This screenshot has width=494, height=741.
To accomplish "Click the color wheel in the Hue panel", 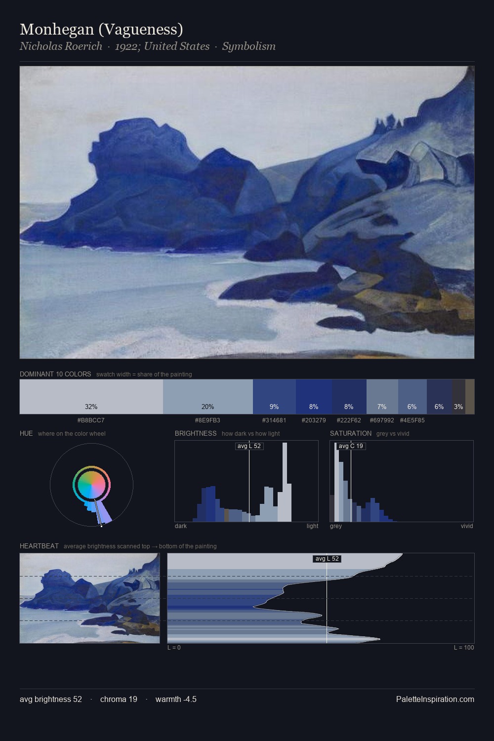I will click(91, 485).
